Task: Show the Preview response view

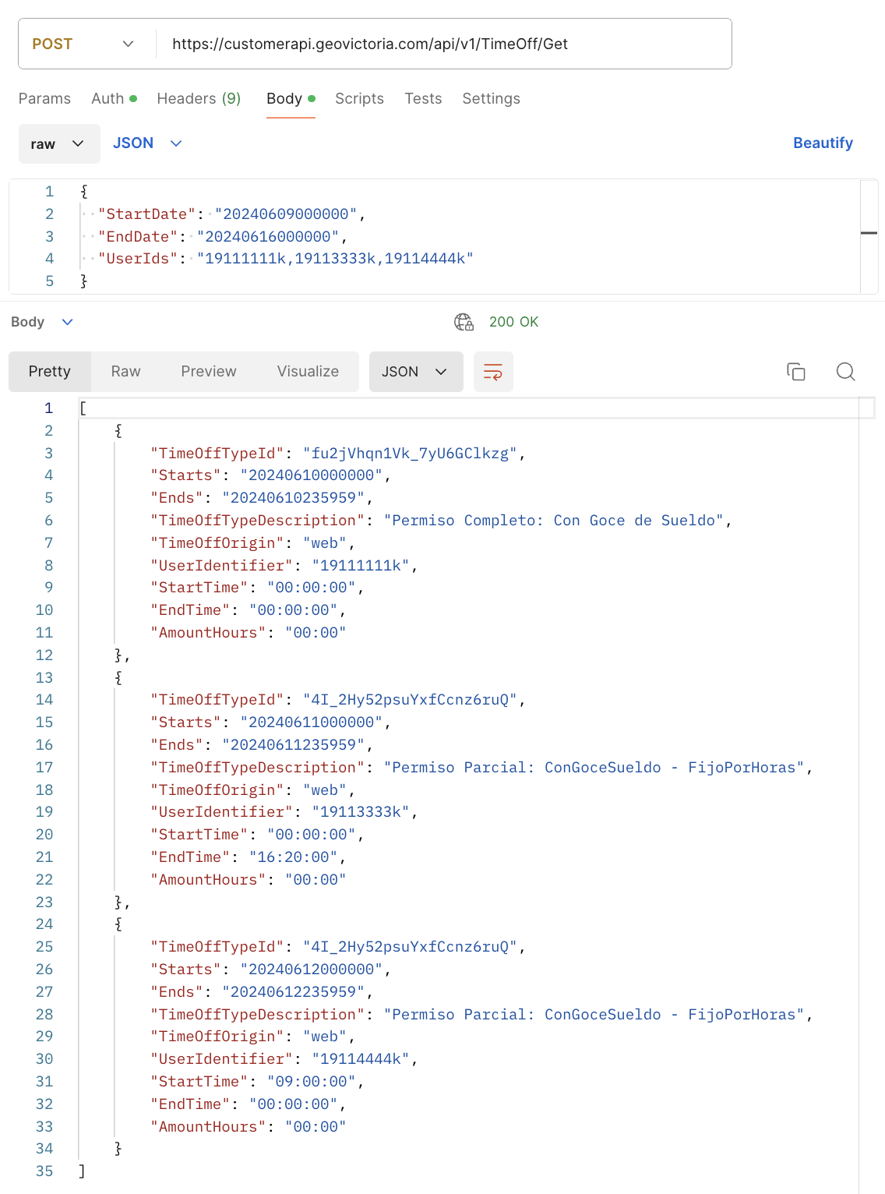Action: pos(208,372)
